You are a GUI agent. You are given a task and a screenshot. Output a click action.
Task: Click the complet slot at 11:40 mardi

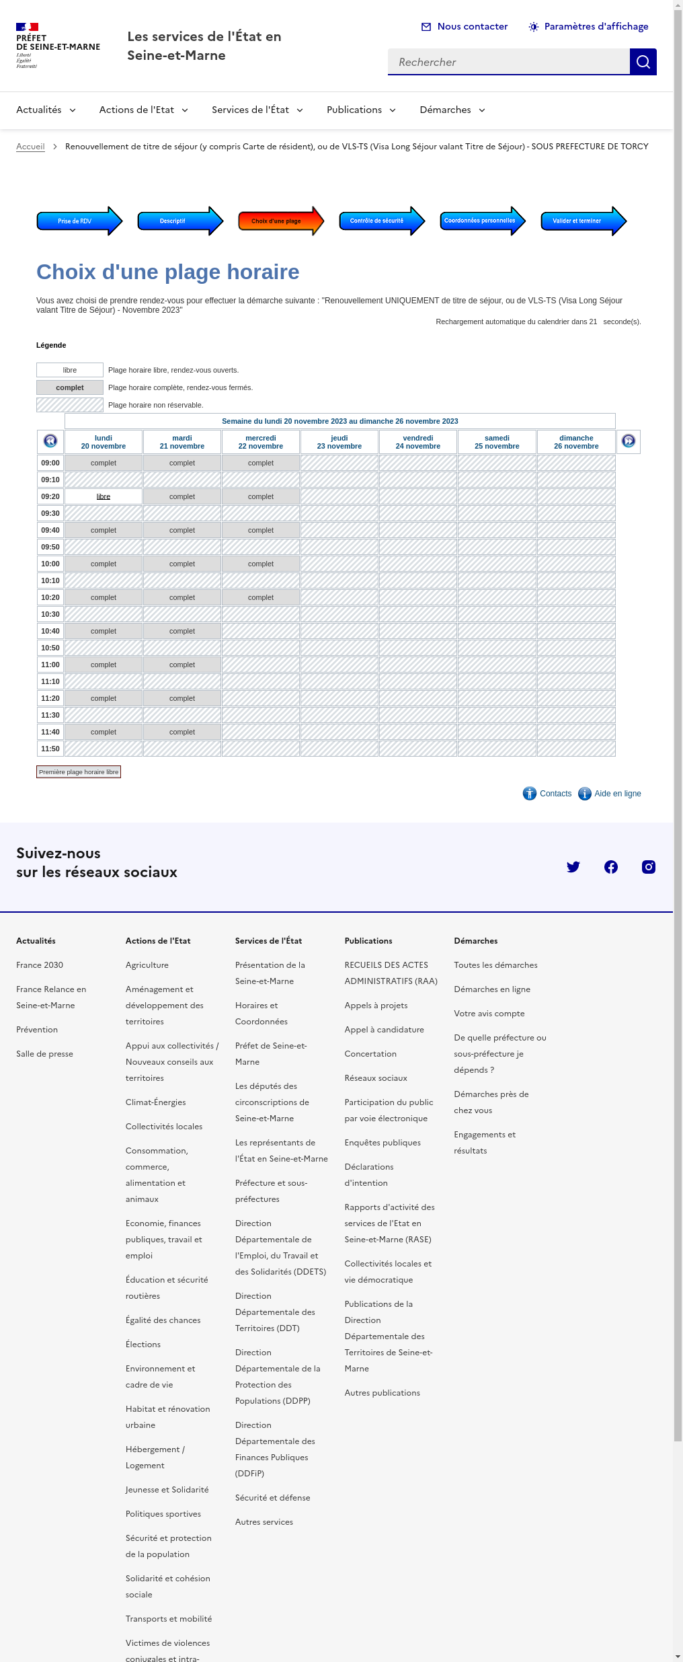[x=182, y=732]
